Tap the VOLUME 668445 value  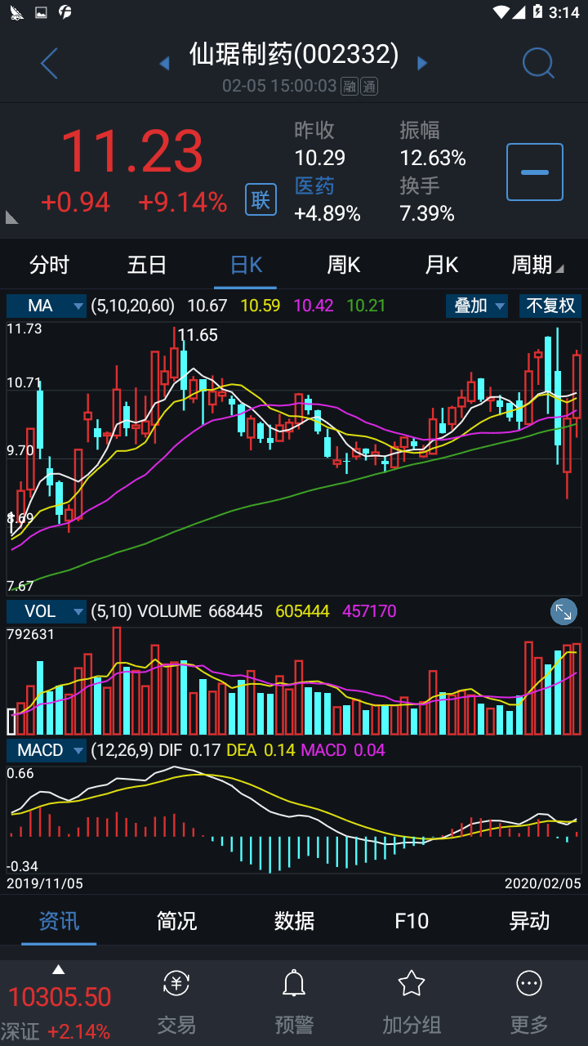click(200, 611)
